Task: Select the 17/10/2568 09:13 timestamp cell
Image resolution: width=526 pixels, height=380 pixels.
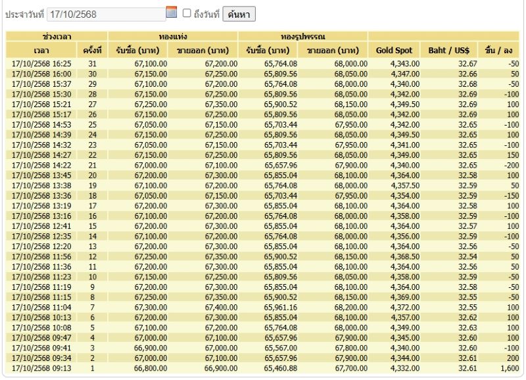Action: pos(41,368)
